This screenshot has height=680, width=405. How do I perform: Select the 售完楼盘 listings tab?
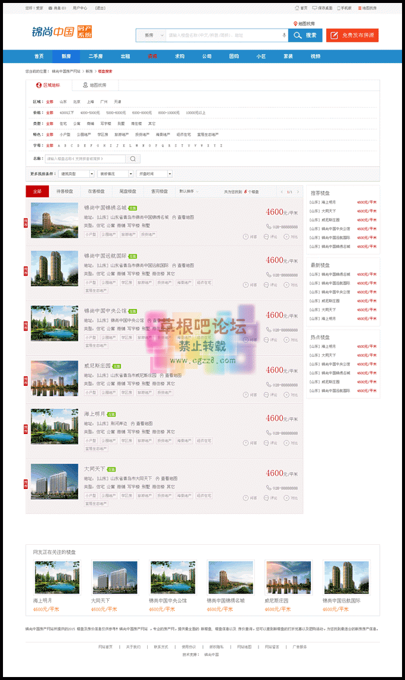pos(159,191)
